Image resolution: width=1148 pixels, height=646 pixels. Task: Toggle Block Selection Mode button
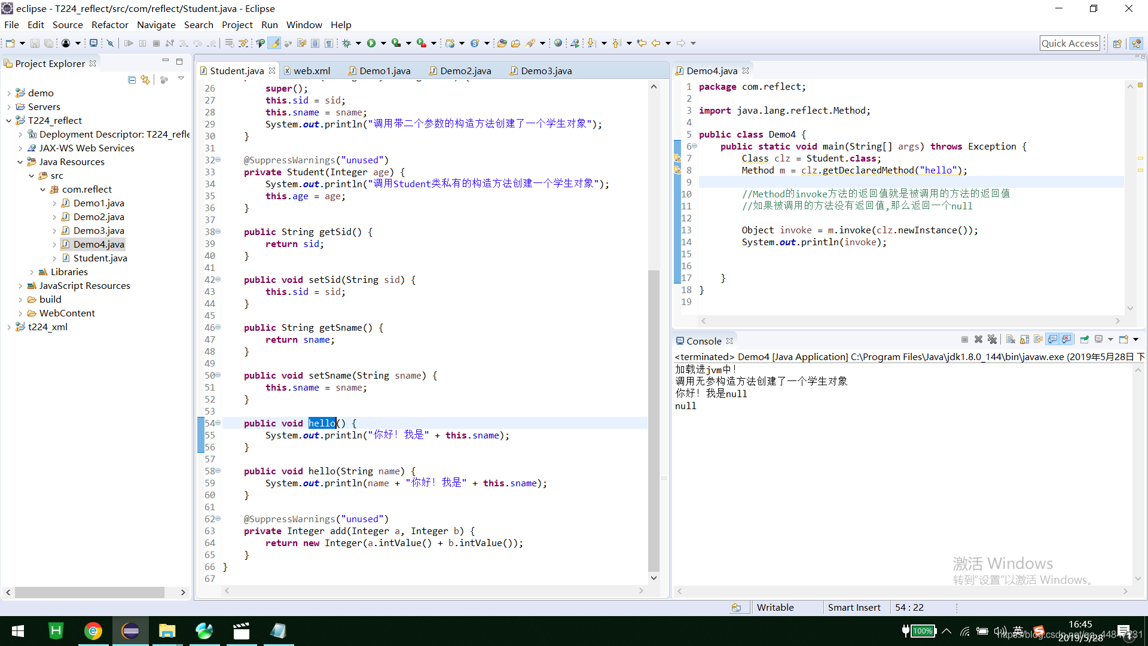(315, 43)
